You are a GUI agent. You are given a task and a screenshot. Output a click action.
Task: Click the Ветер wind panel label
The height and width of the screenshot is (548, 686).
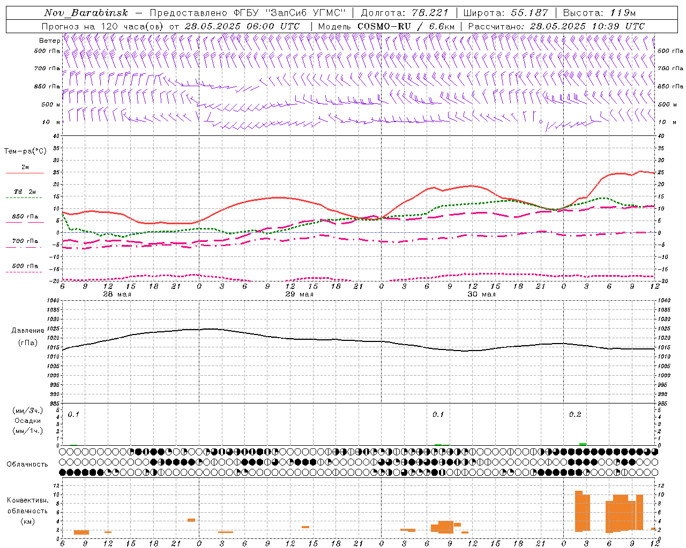click(49, 41)
